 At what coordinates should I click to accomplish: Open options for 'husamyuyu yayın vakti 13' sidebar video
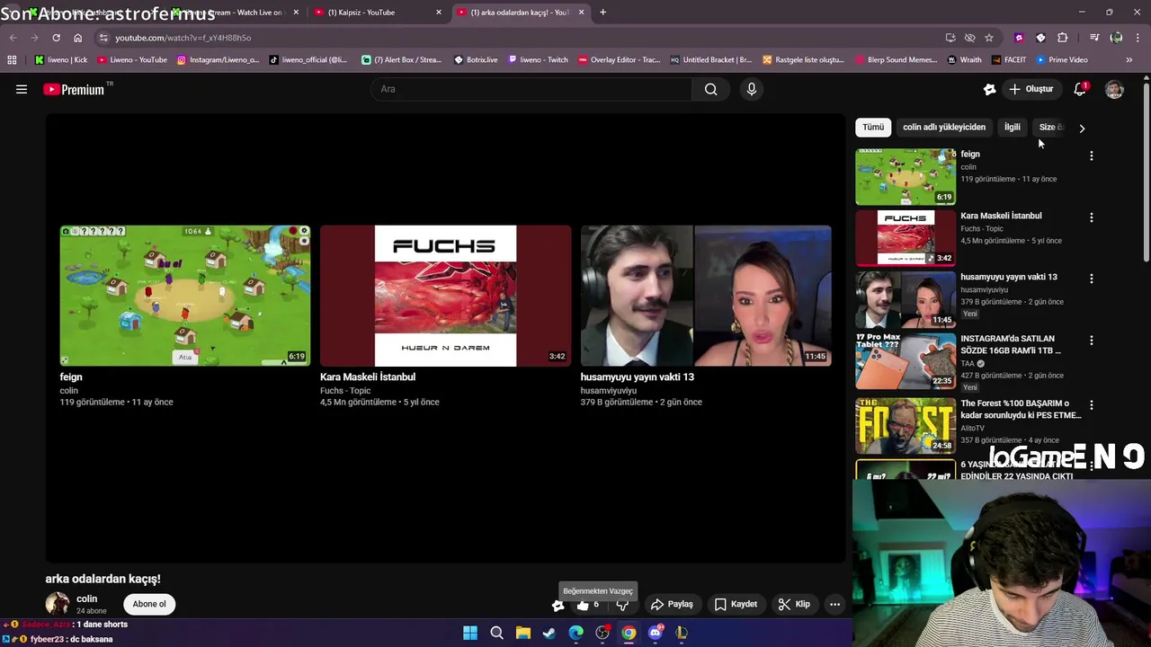[1092, 279]
